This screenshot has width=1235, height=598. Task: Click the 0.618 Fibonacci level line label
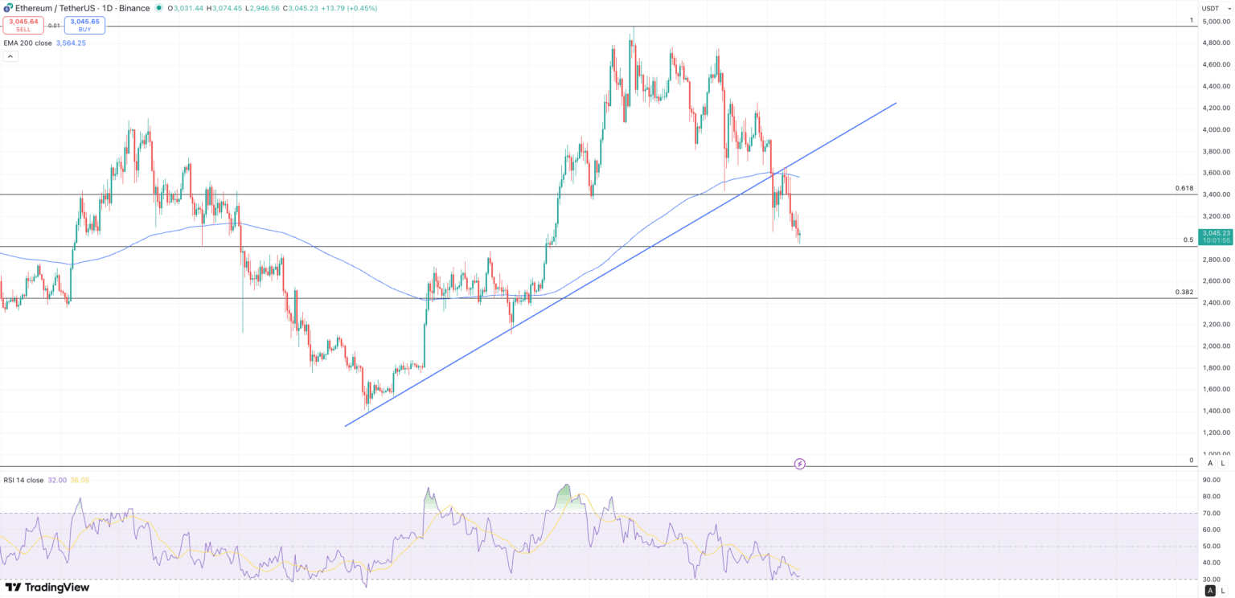click(x=1184, y=188)
